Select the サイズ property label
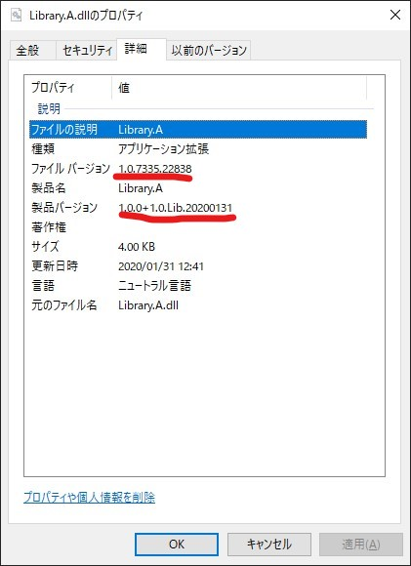The image size is (411, 566). [x=45, y=247]
